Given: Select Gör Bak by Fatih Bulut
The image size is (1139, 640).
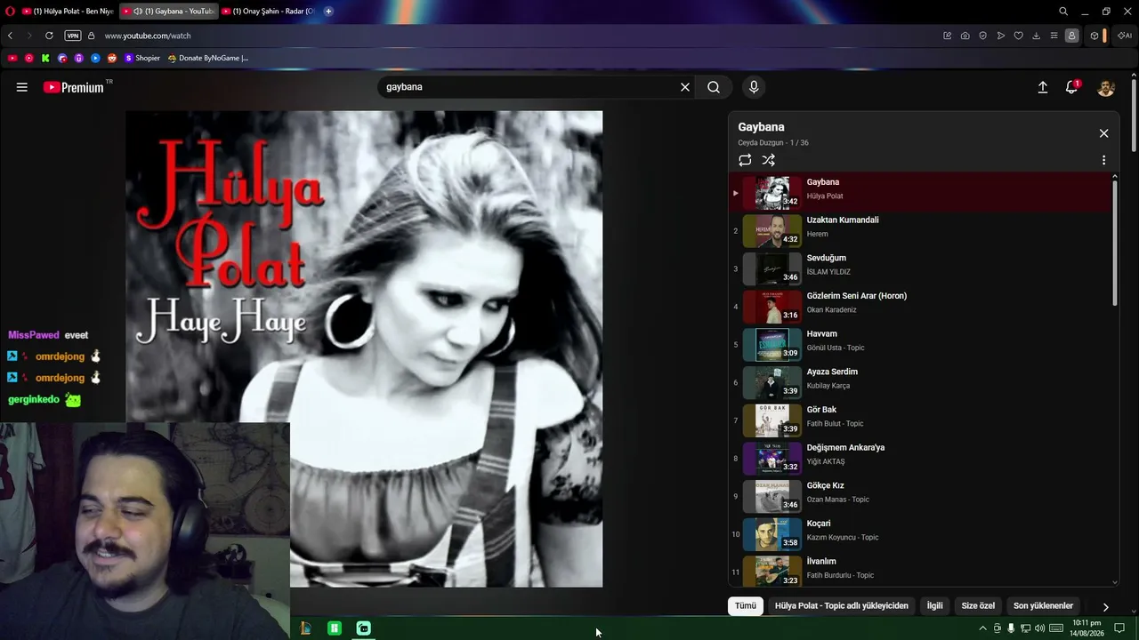Looking at the screenshot, I should pyautogui.click(x=920, y=420).
